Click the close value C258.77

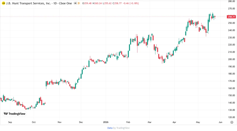coord(117,3)
